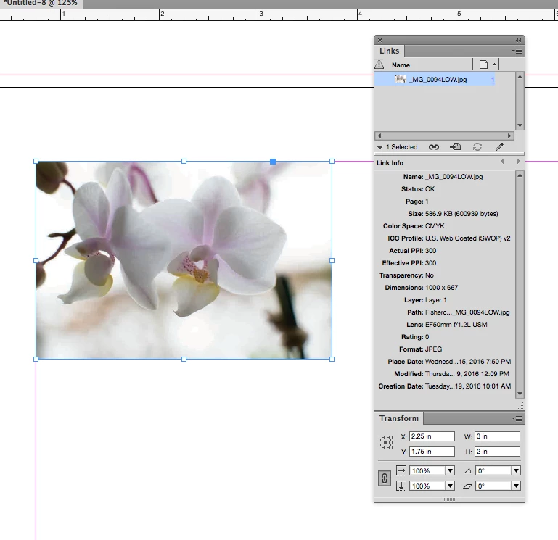Open the Scale Y Percentage dropdown
Image resolution: width=558 pixels, height=540 pixels.
click(x=450, y=486)
